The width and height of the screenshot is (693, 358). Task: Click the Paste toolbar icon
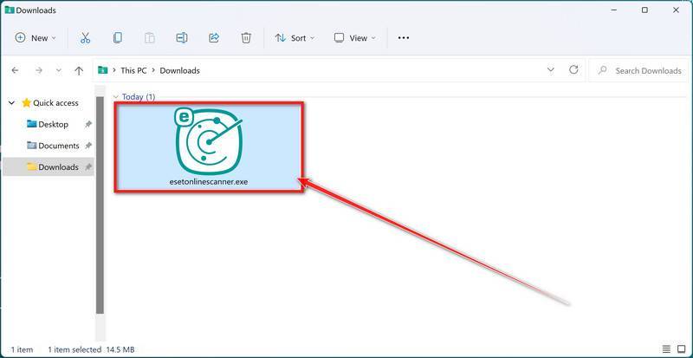pos(150,38)
